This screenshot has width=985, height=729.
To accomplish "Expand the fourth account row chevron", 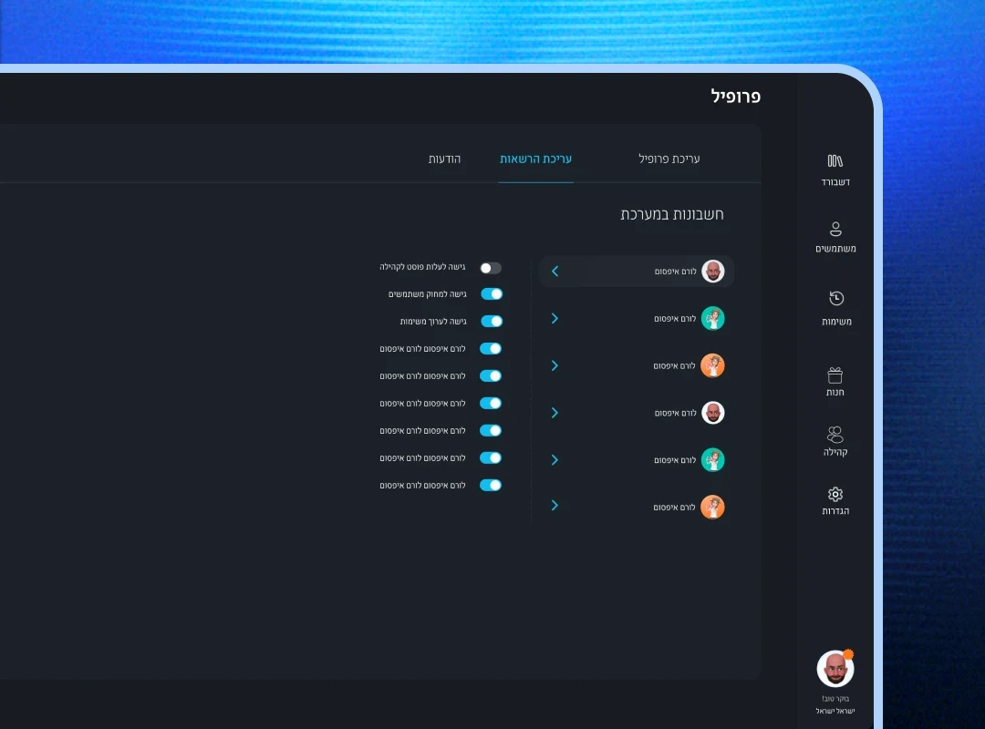I will pos(555,413).
